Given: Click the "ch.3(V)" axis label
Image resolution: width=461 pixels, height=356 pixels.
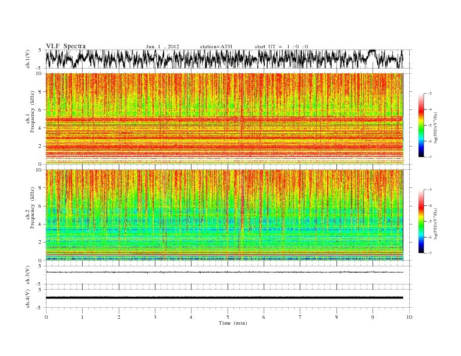Looking at the screenshot, I should [x=28, y=275].
